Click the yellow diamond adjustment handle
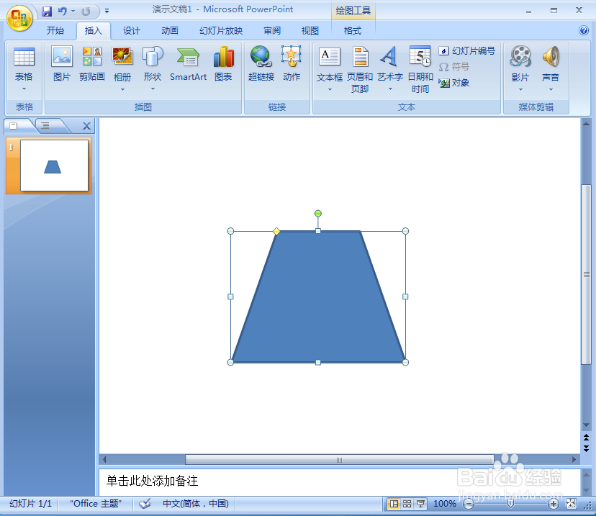This screenshot has height=516, width=596. pos(276,231)
